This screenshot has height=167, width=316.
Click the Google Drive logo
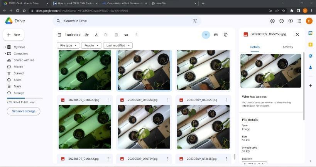coord(9,21)
